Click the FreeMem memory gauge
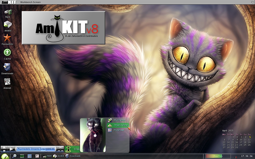This screenshot has width=255, height=159. (218, 156)
